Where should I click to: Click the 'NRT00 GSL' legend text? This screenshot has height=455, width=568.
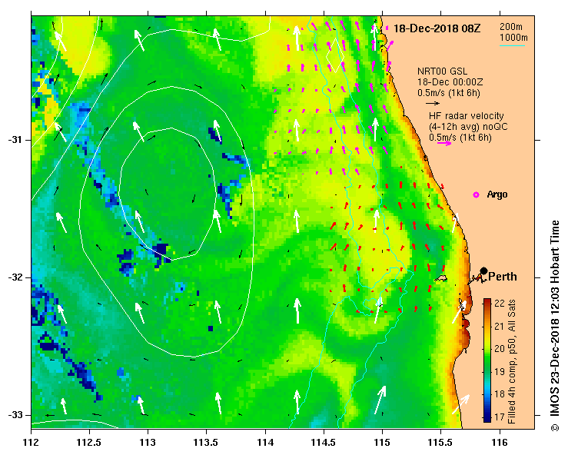click(x=442, y=71)
